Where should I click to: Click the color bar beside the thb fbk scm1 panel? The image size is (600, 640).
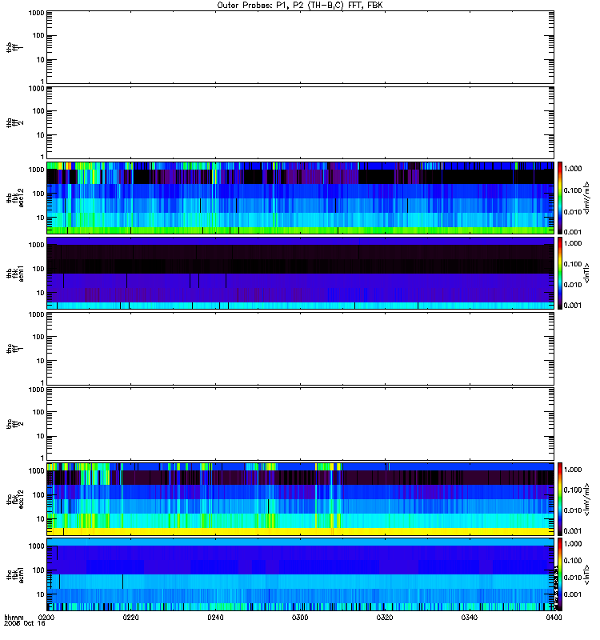coord(560,273)
